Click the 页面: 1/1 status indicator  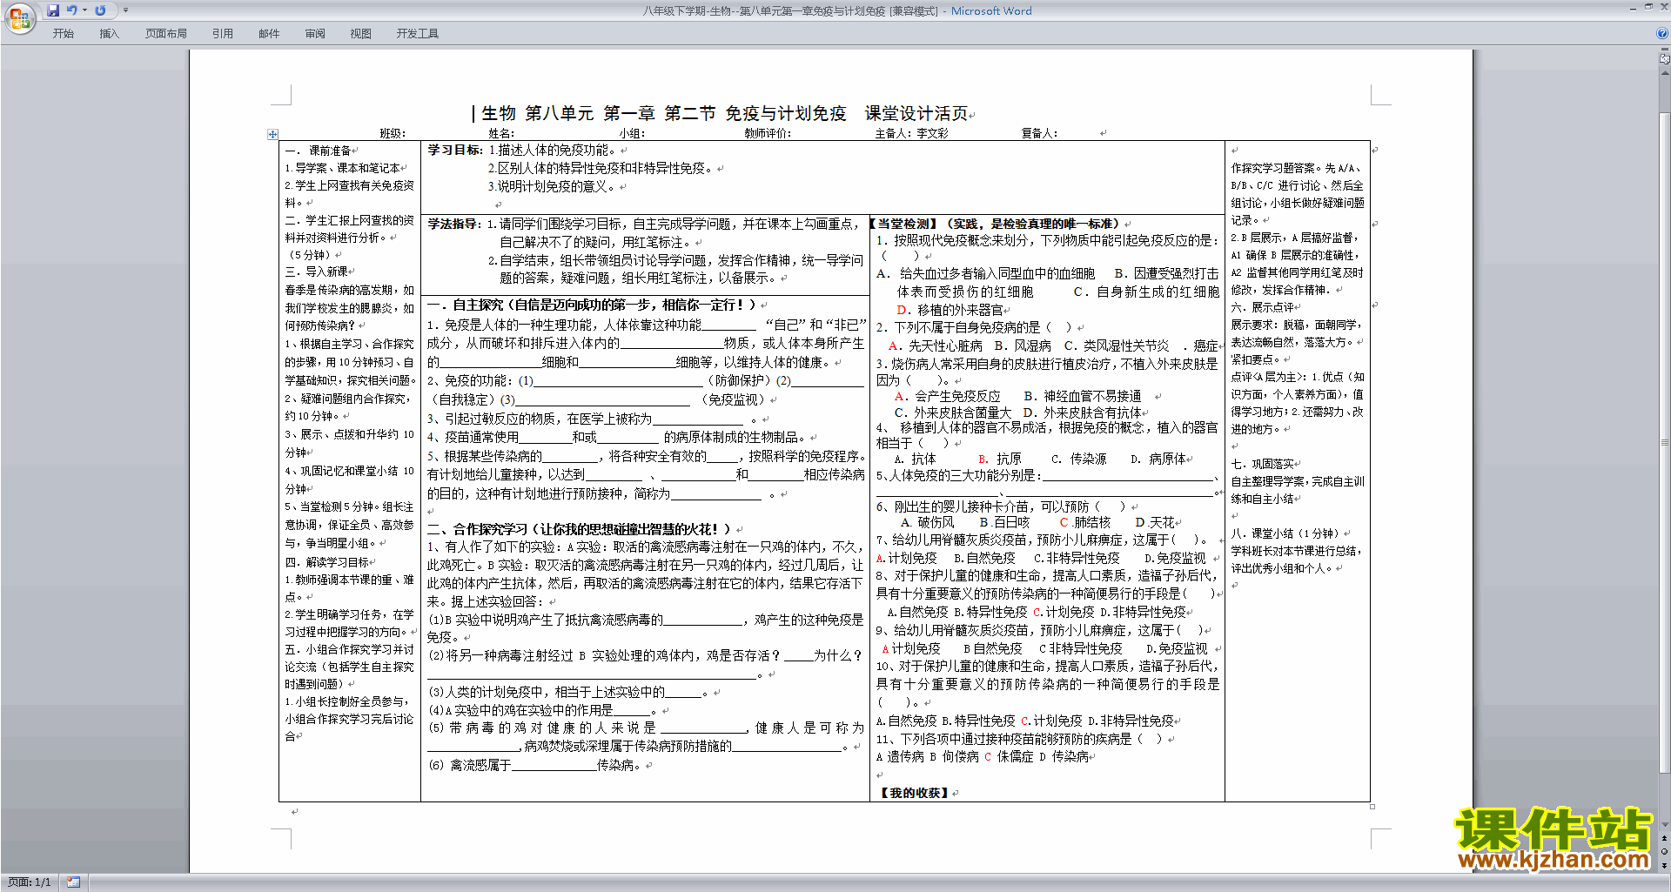point(30,882)
